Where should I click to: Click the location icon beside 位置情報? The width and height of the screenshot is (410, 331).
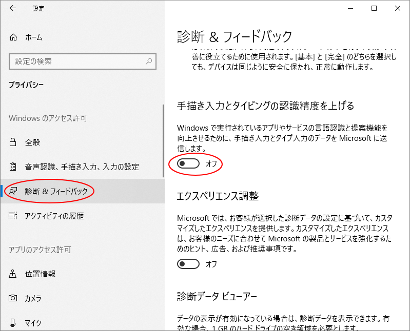[x=13, y=274]
